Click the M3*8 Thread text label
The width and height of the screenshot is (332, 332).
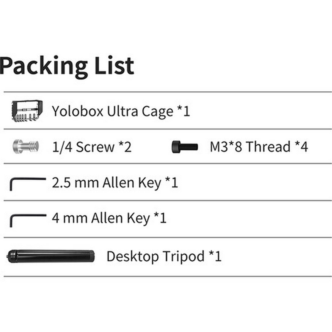[250, 146]
